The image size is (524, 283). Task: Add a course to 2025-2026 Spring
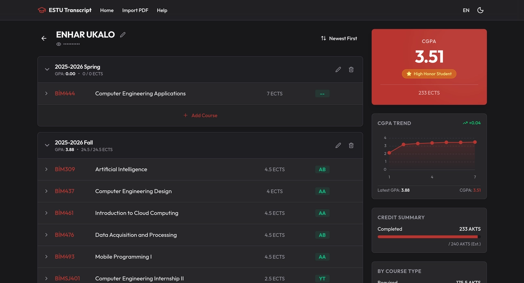[200, 115]
